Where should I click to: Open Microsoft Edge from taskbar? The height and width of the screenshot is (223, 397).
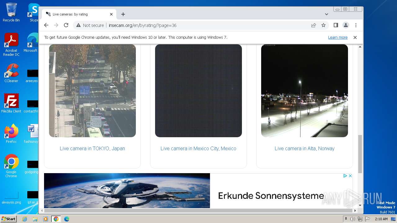[x=67, y=219]
